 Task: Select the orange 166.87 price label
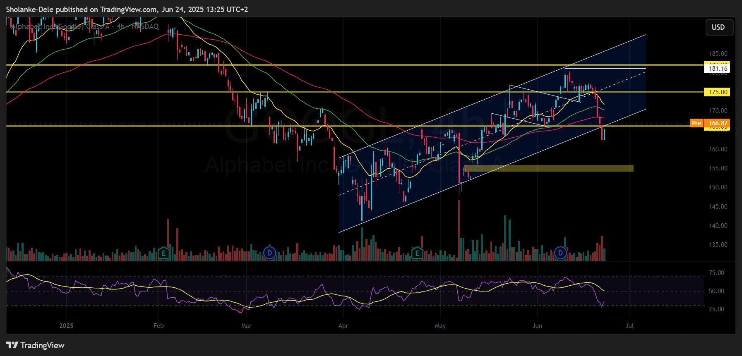(x=718, y=123)
